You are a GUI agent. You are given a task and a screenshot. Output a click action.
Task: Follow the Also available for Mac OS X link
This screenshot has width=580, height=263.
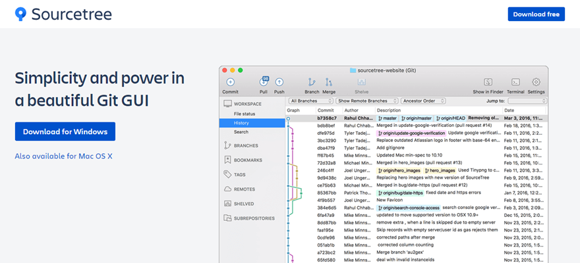(x=64, y=156)
